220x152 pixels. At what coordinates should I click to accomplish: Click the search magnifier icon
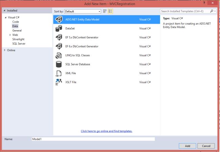coord(212,11)
